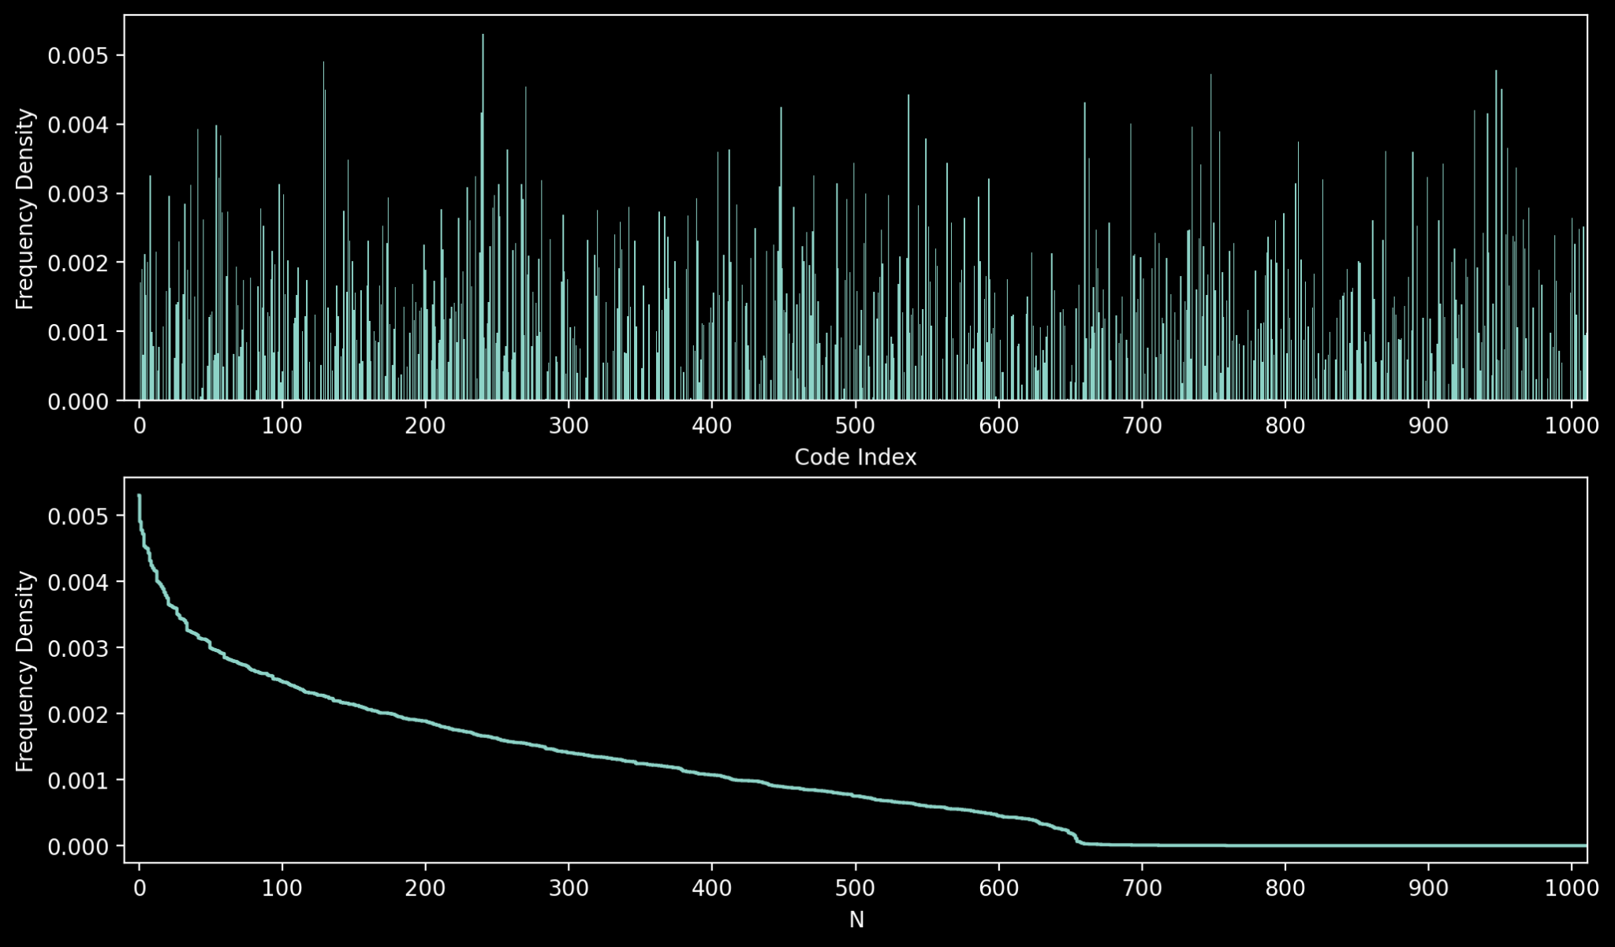The image size is (1615, 947).
Task: Click the flat zero line near N 800
Action: pos(1285,845)
